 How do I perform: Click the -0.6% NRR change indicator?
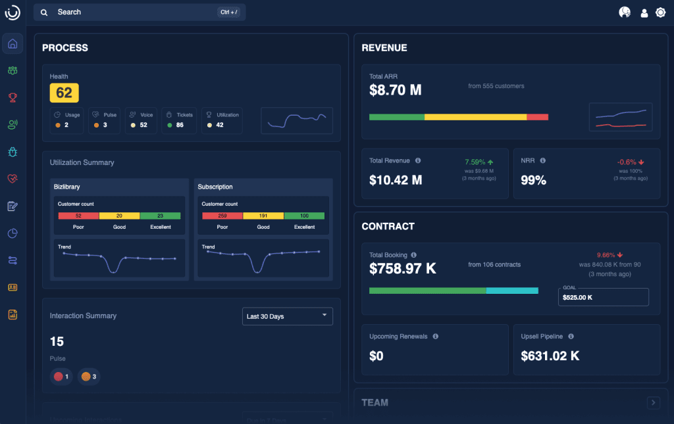click(631, 162)
